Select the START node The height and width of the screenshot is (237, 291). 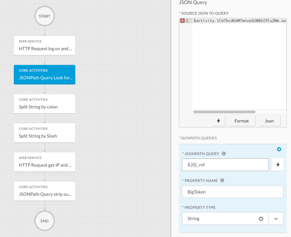point(45,16)
